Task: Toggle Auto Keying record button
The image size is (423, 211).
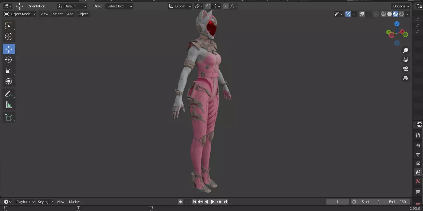Action: coord(181,202)
